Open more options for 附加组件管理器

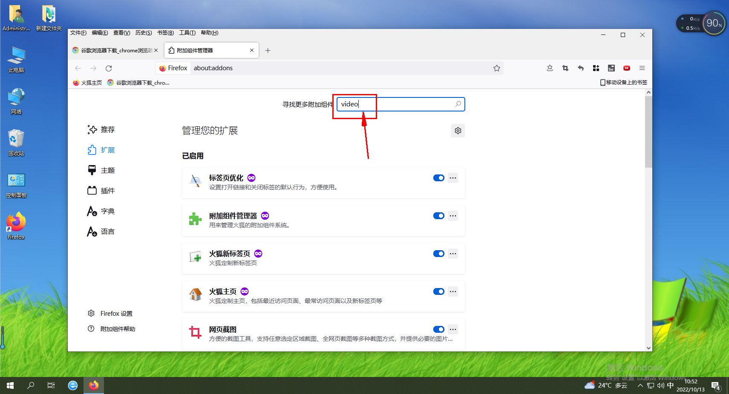click(x=453, y=216)
